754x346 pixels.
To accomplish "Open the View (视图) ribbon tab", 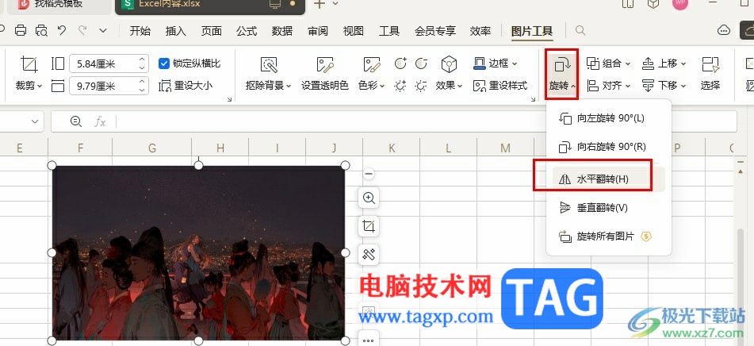I will [x=354, y=31].
